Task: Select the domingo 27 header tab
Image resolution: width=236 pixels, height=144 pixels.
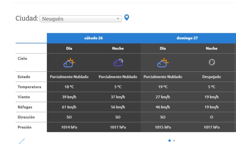Action: coord(187,38)
